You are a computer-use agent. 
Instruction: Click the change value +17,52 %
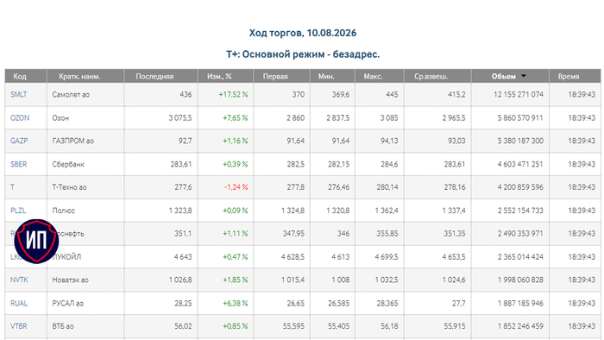pos(234,94)
